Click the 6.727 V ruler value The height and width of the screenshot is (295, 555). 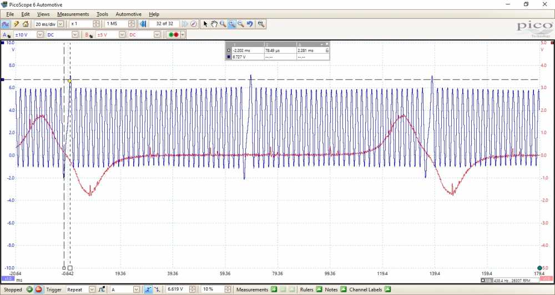[x=239, y=57]
